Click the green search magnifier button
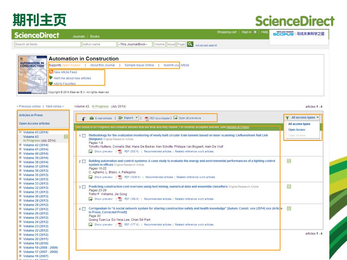347x260 pixels. (x=190, y=44)
